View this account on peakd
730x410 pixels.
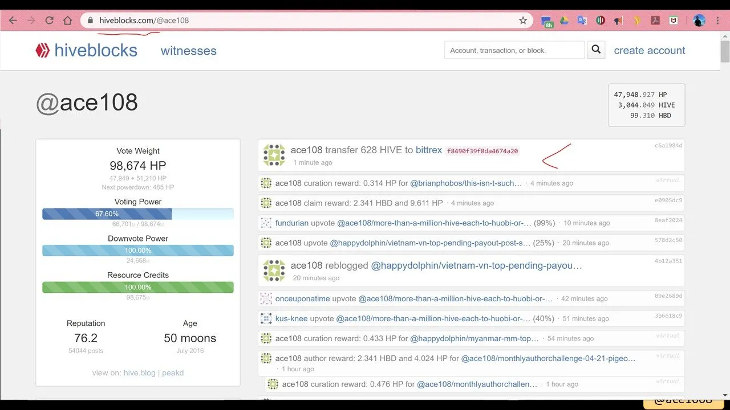[x=173, y=373]
